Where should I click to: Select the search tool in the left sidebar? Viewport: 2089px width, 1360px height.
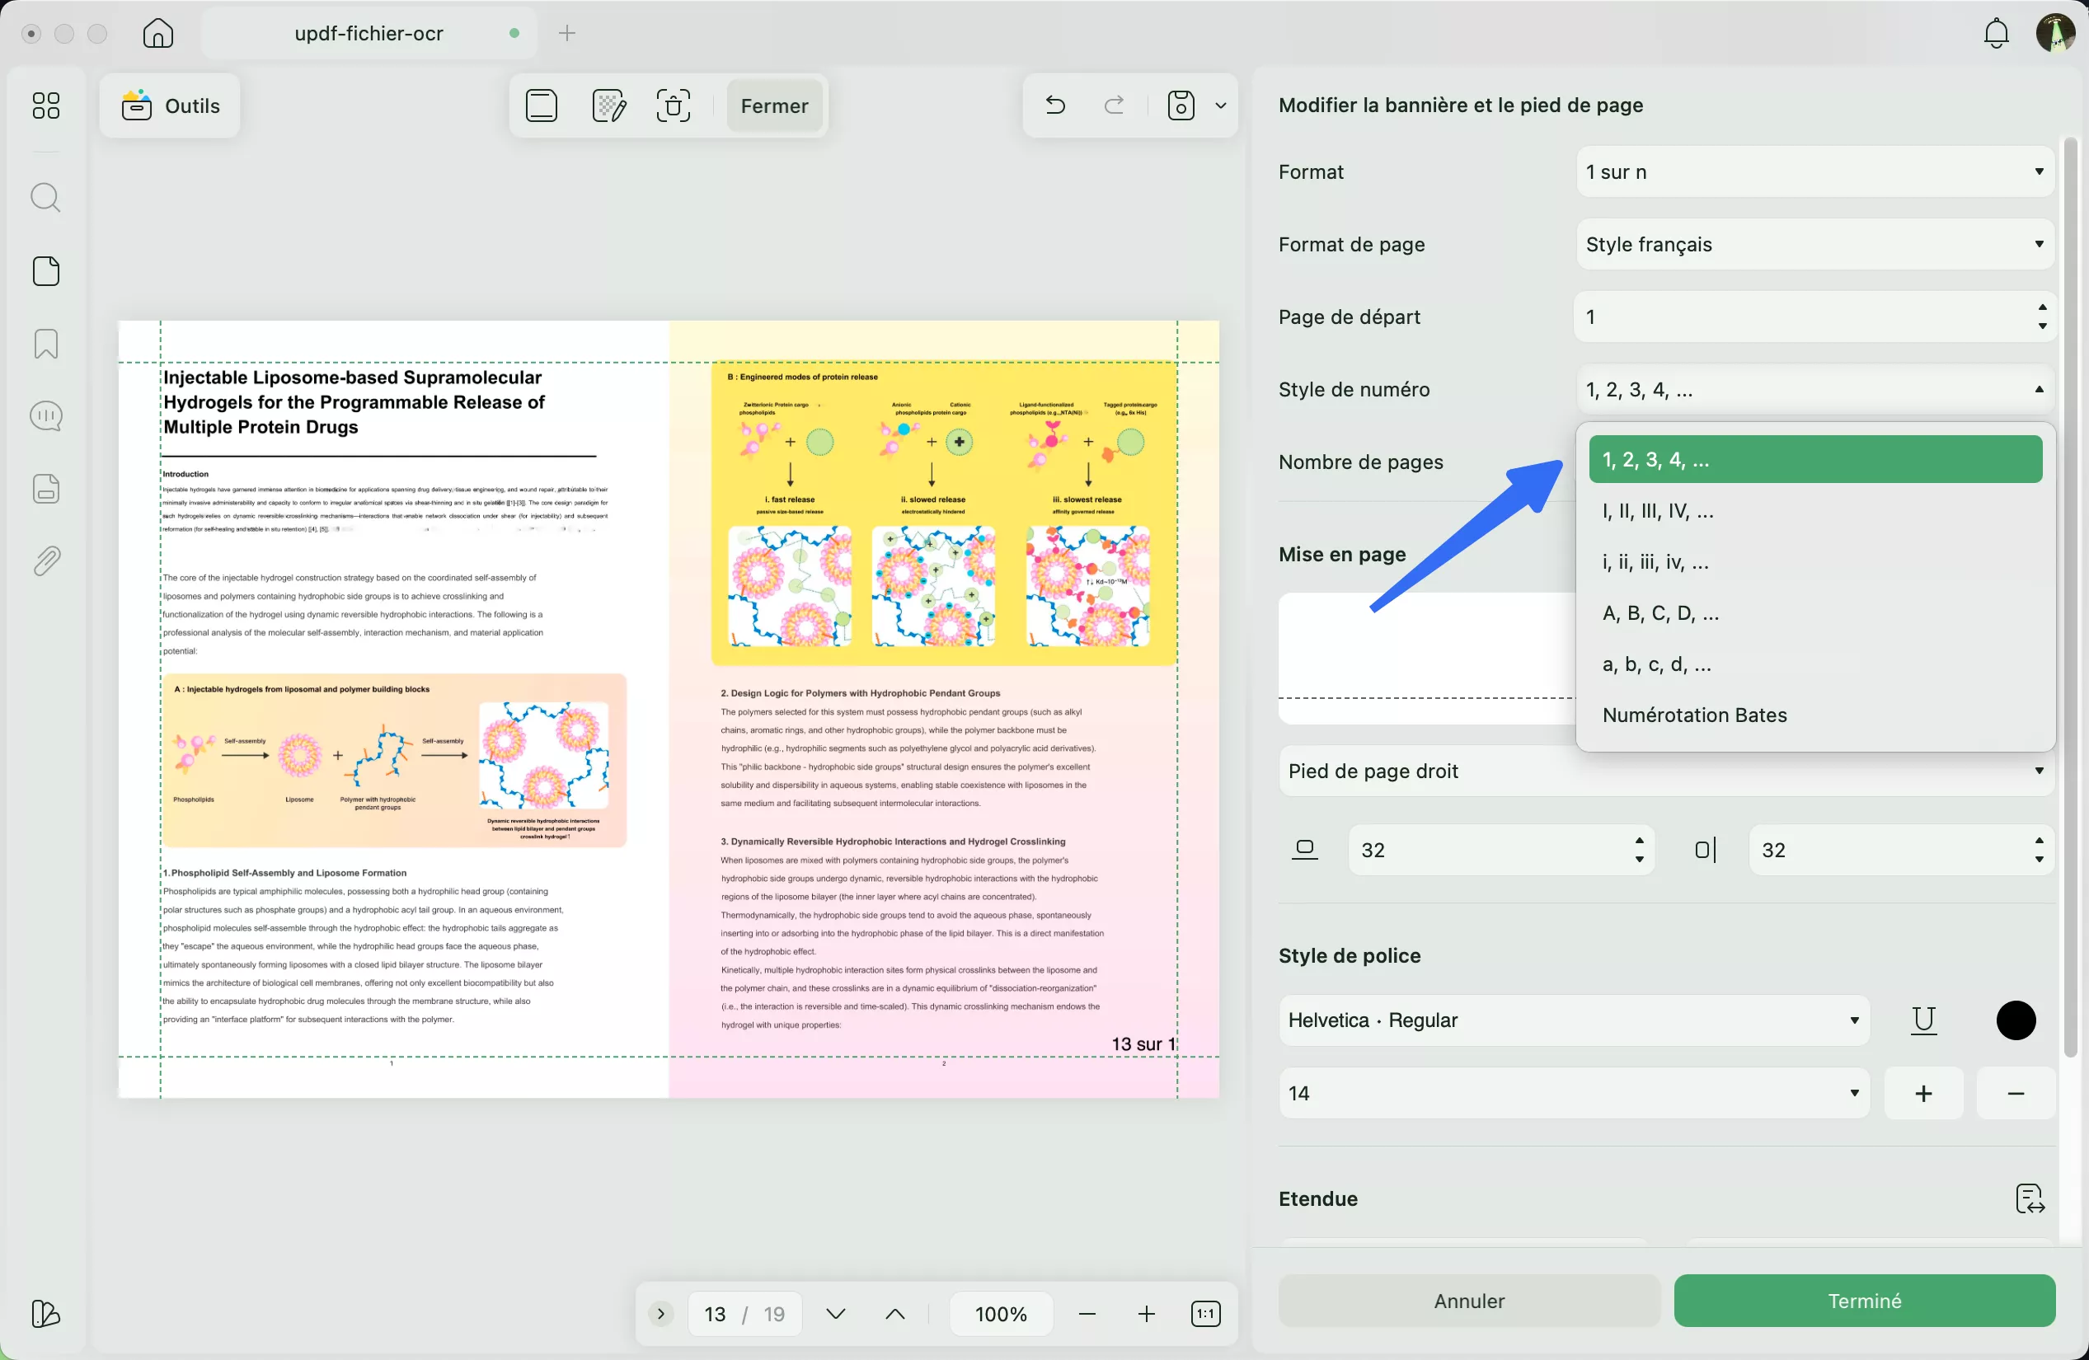[45, 198]
